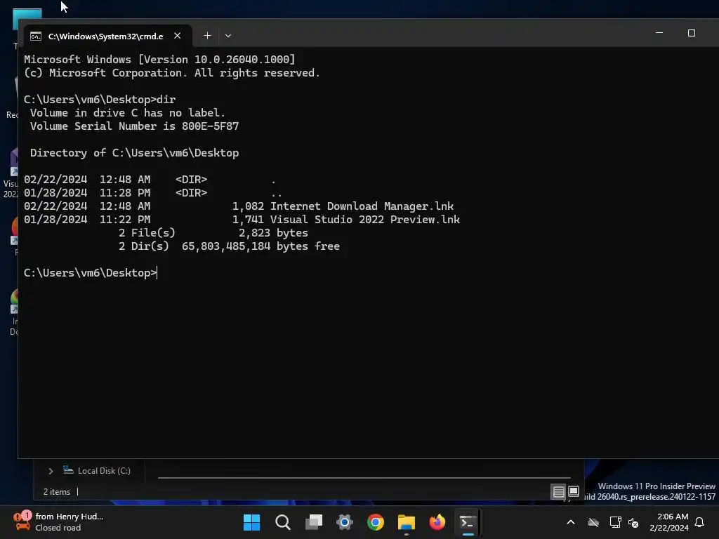Click the OneDrive cloud tray icon
Screen dimensions: 719x539
[593, 522]
